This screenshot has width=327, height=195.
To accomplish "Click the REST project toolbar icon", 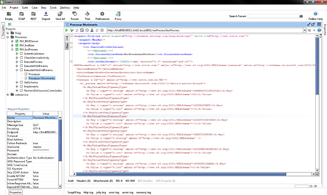I will pyautogui.click(x=33, y=16).
